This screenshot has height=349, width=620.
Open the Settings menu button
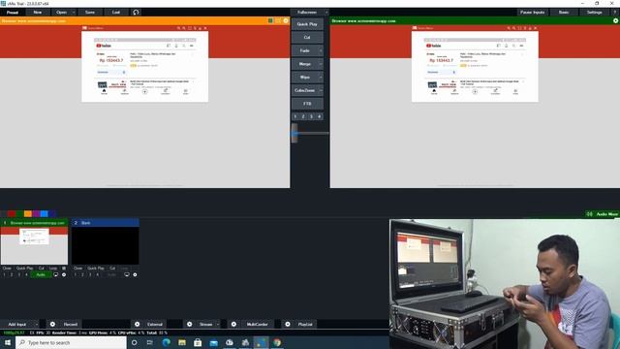click(x=594, y=13)
